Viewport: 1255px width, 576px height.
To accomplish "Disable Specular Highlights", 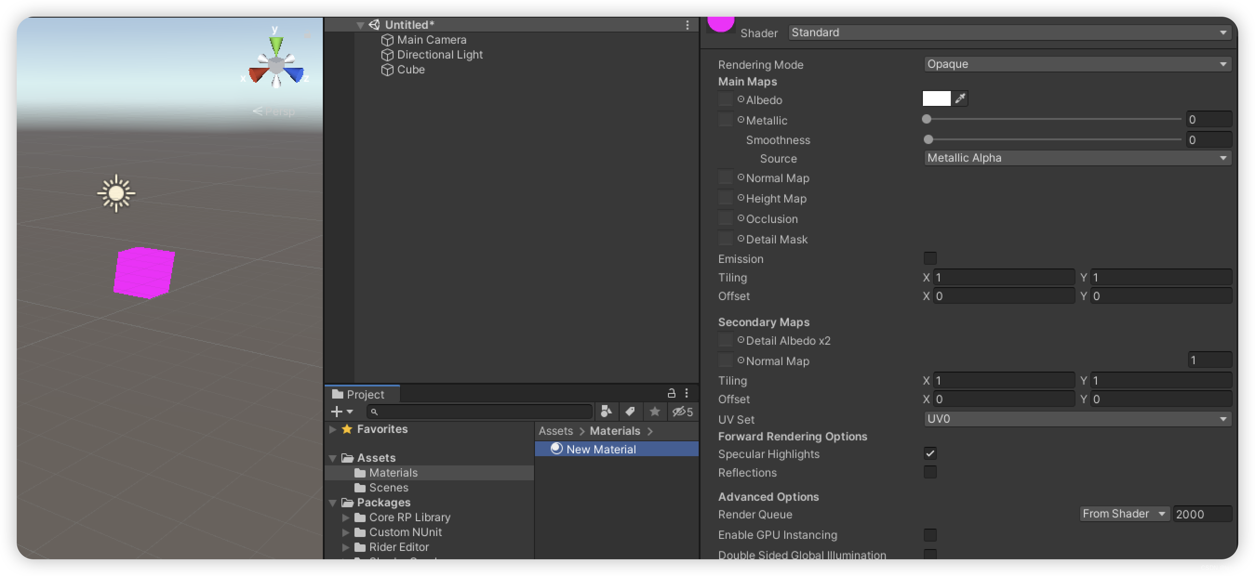I will [x=930, y=453].
